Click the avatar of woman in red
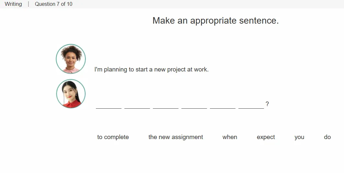The width and height of the screenshot is (344, 173). (x=71, y=94)
